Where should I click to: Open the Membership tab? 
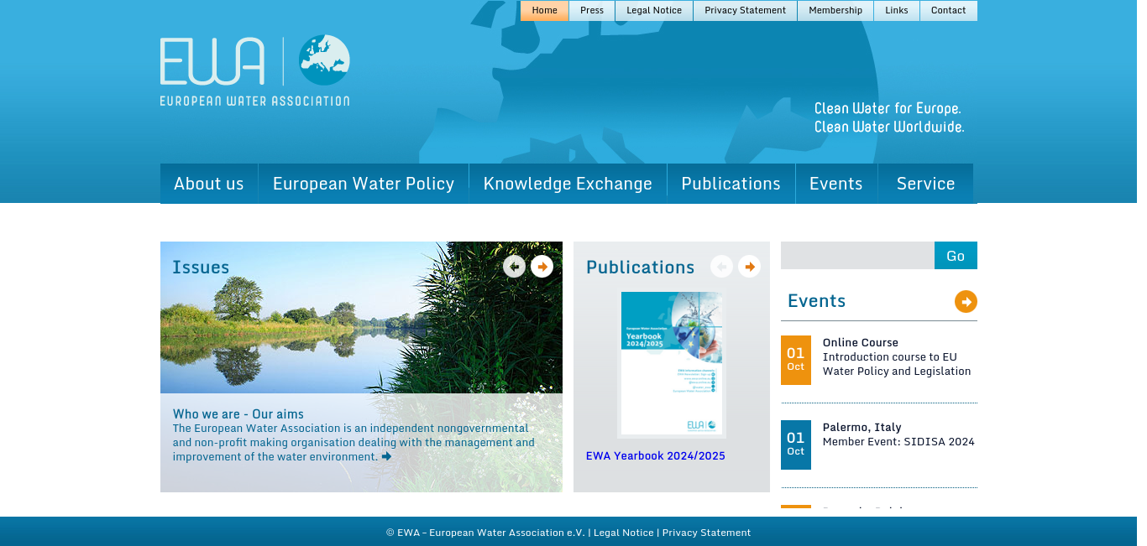pyautogui.click(x=835, y=11)
